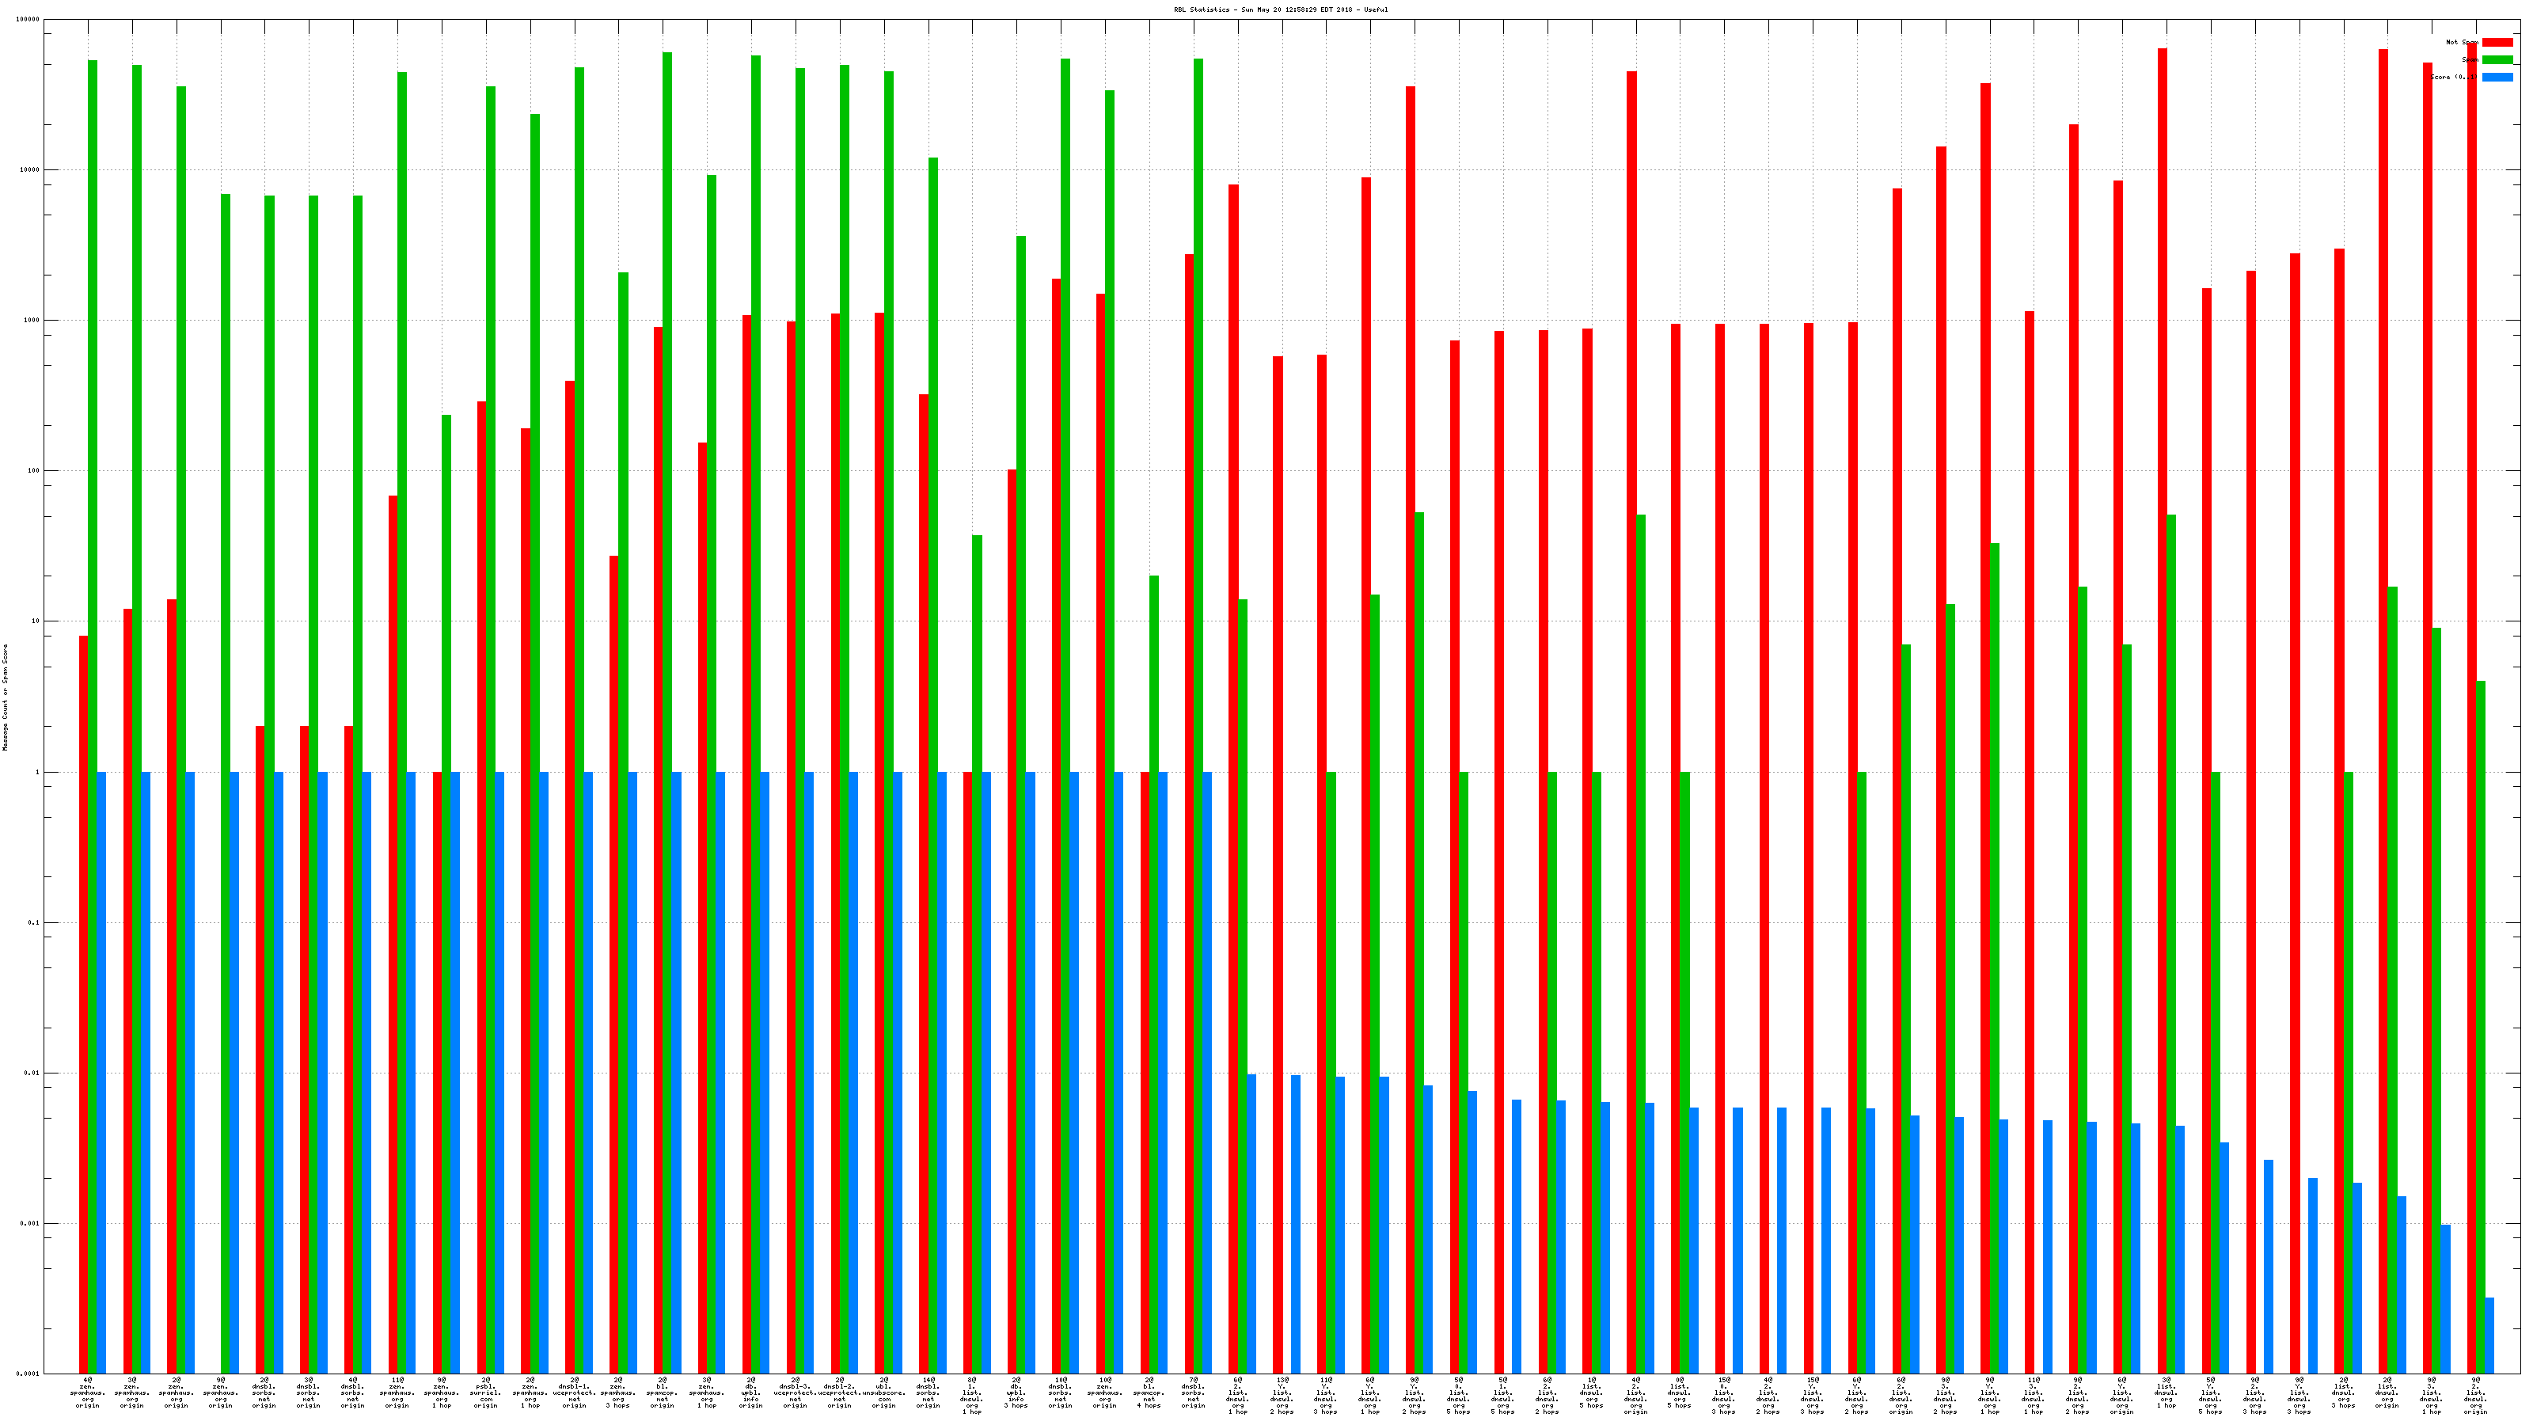Click the Not Spam legend text

[x=2461, y=42]
